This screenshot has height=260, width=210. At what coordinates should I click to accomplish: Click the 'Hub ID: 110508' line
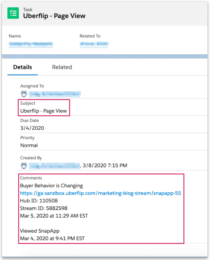(39, 201)
